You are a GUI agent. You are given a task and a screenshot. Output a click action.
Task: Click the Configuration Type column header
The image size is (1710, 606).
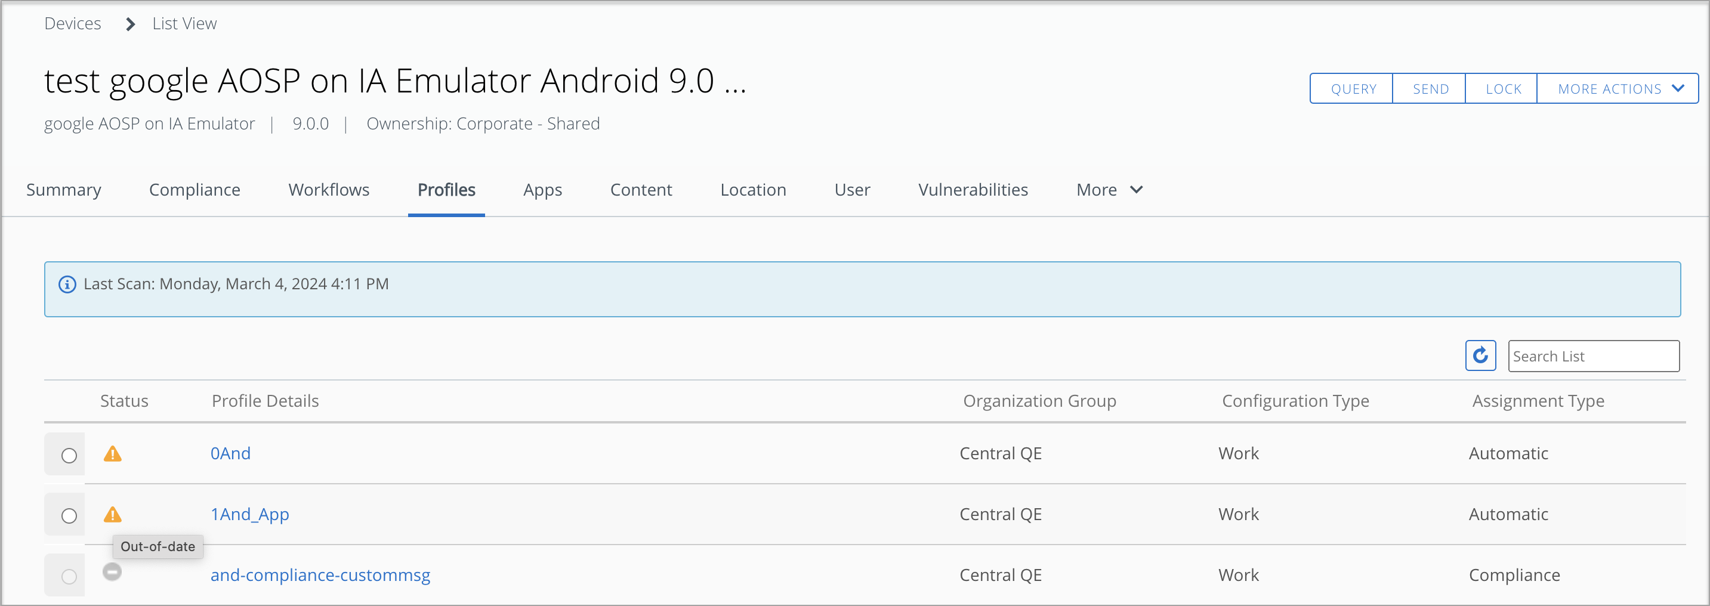[x=1295, y=401]
